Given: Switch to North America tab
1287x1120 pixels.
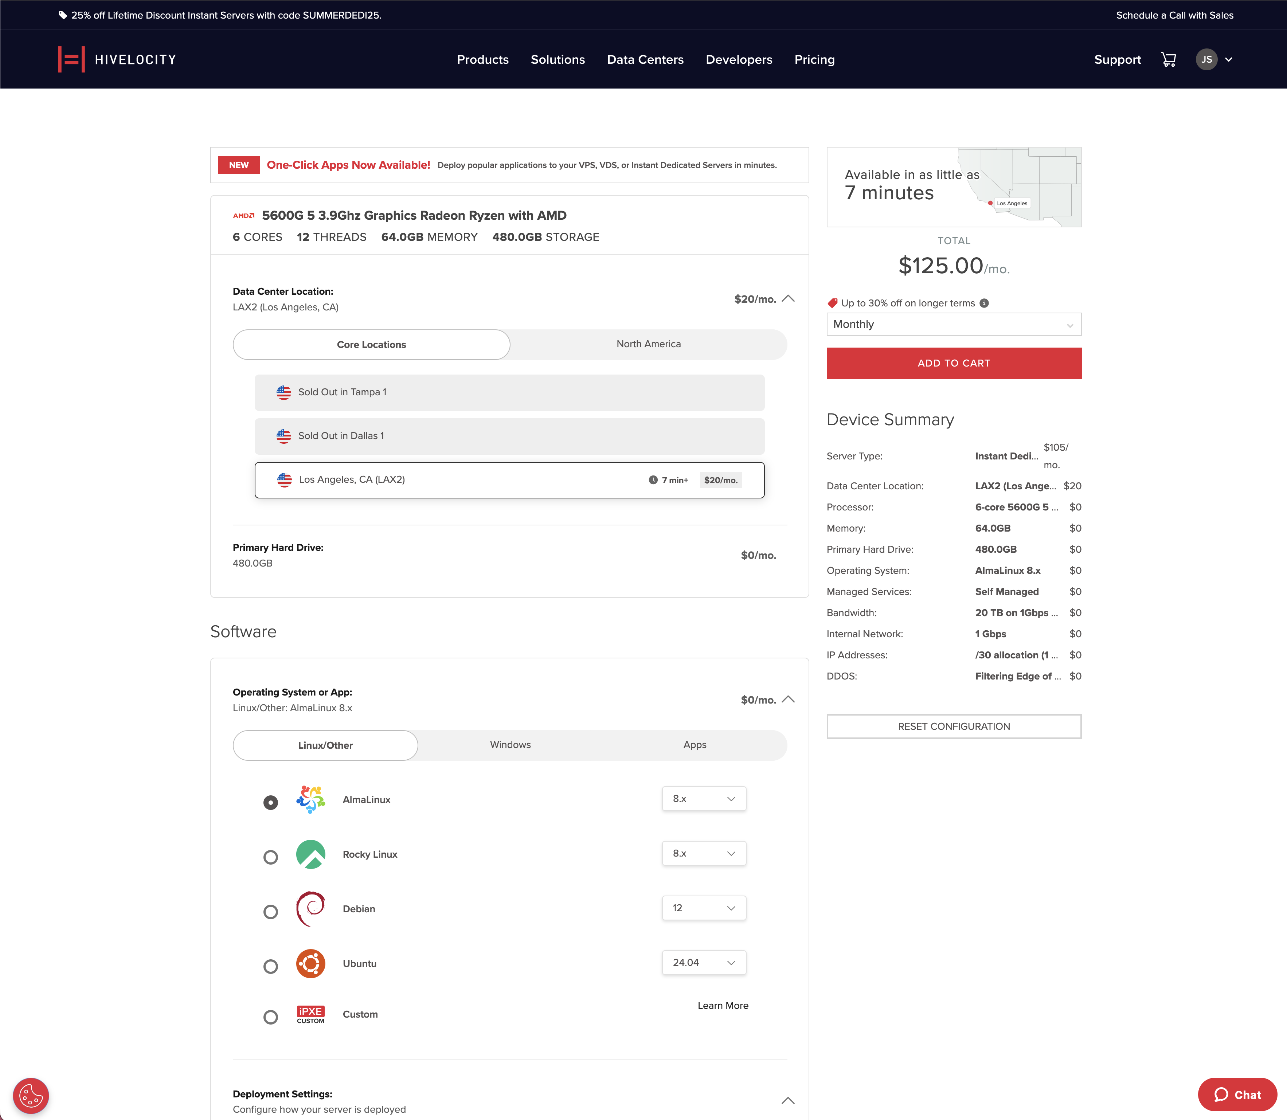Looking at the screenshot, I should (649, 344).
